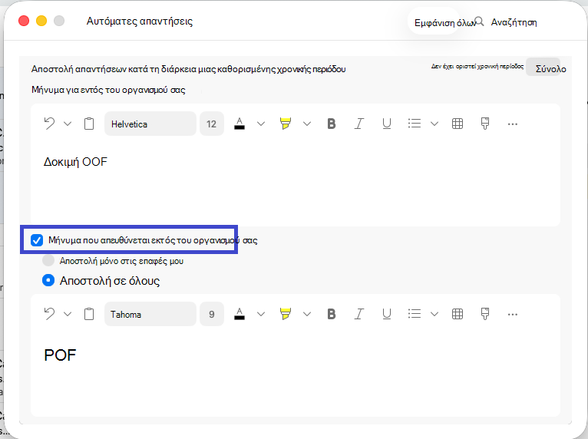Select Αποστολή σε όλους radio button
Image resolution: width=588 pixels, height=439 pixels.
pos(48,280)
